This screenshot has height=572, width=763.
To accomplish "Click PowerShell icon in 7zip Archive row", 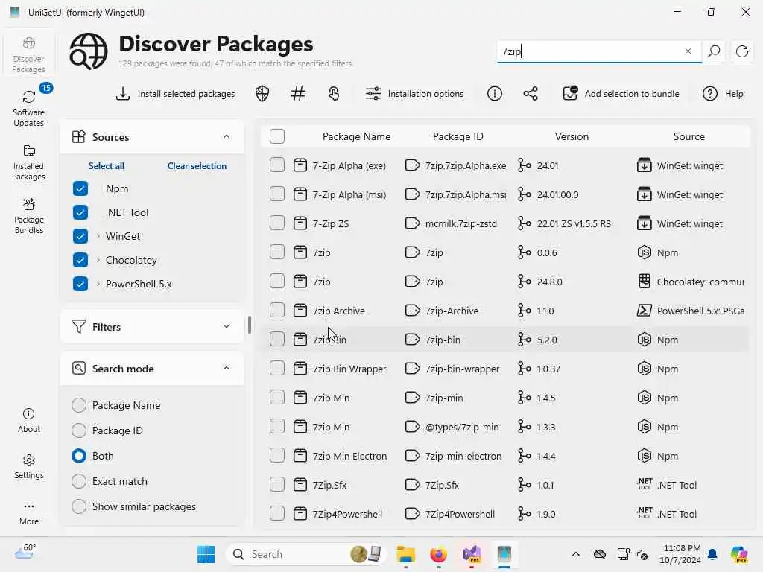I will [645, 311].
